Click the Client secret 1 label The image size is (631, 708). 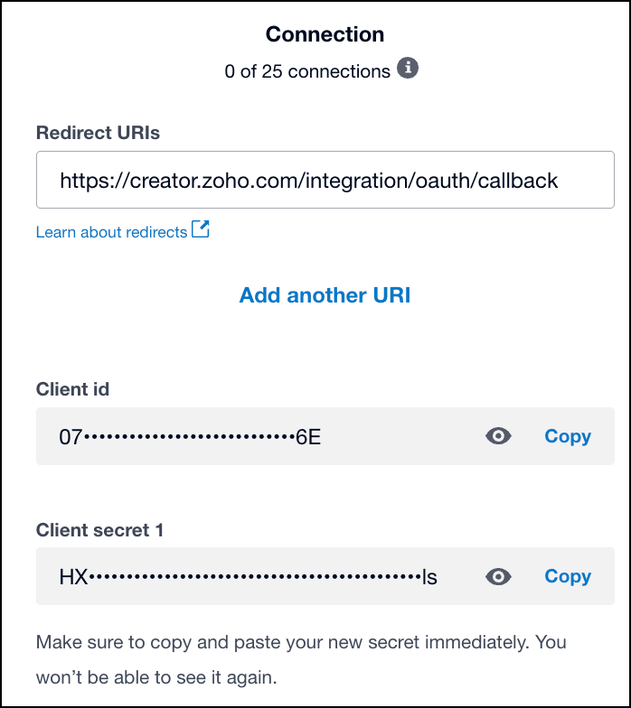pos(99,530)
